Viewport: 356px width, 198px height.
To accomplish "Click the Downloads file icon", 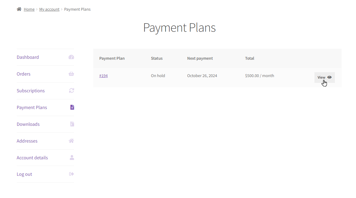I will click(x=72, y=124).
